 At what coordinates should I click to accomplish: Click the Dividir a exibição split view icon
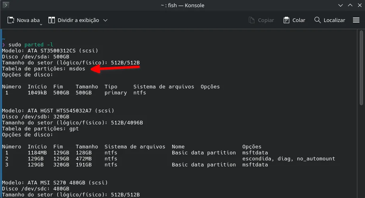pos(51,20)
